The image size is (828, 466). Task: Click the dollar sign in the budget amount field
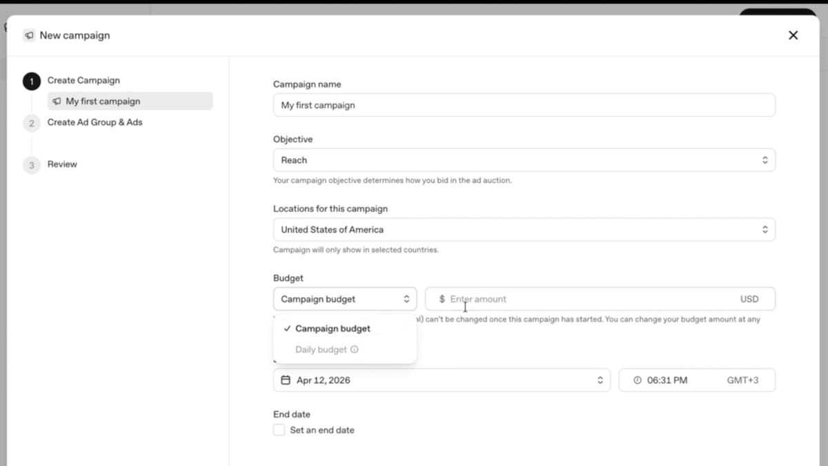(442, 298)
